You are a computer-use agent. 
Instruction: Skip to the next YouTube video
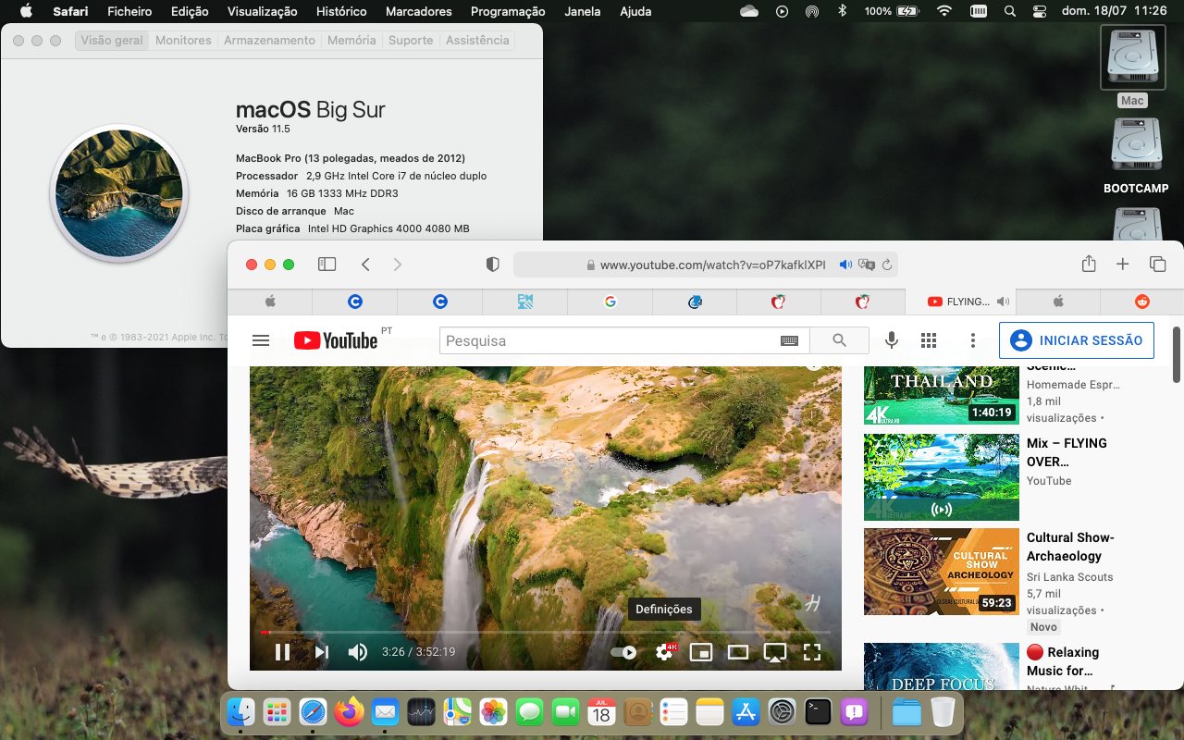pyautogui.click(x=322, y=652)
